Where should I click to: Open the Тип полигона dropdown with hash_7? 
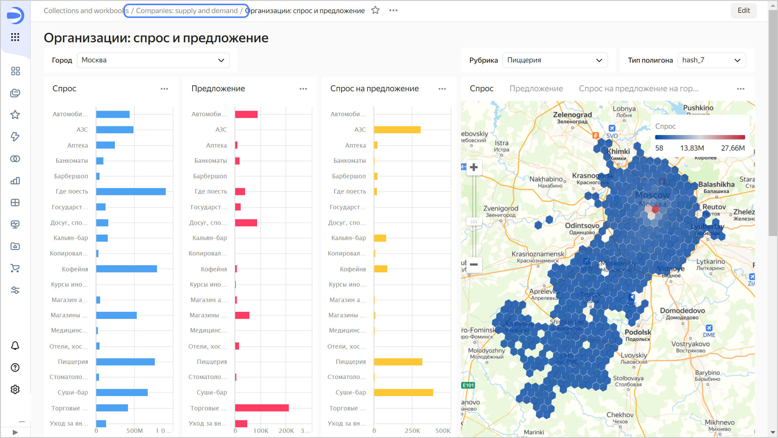click(x=711, y=60)
